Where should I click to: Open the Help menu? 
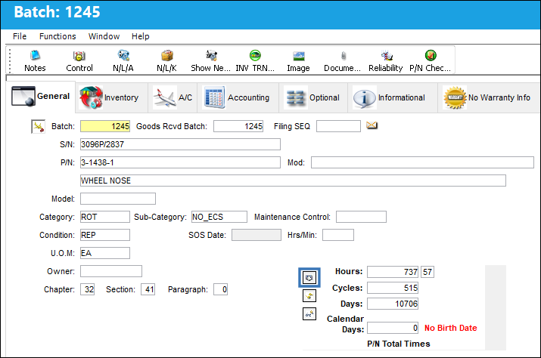pos(141,36)
